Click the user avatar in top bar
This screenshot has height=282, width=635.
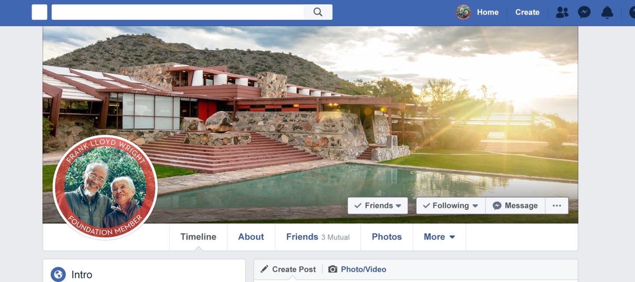tap(463, 12)
